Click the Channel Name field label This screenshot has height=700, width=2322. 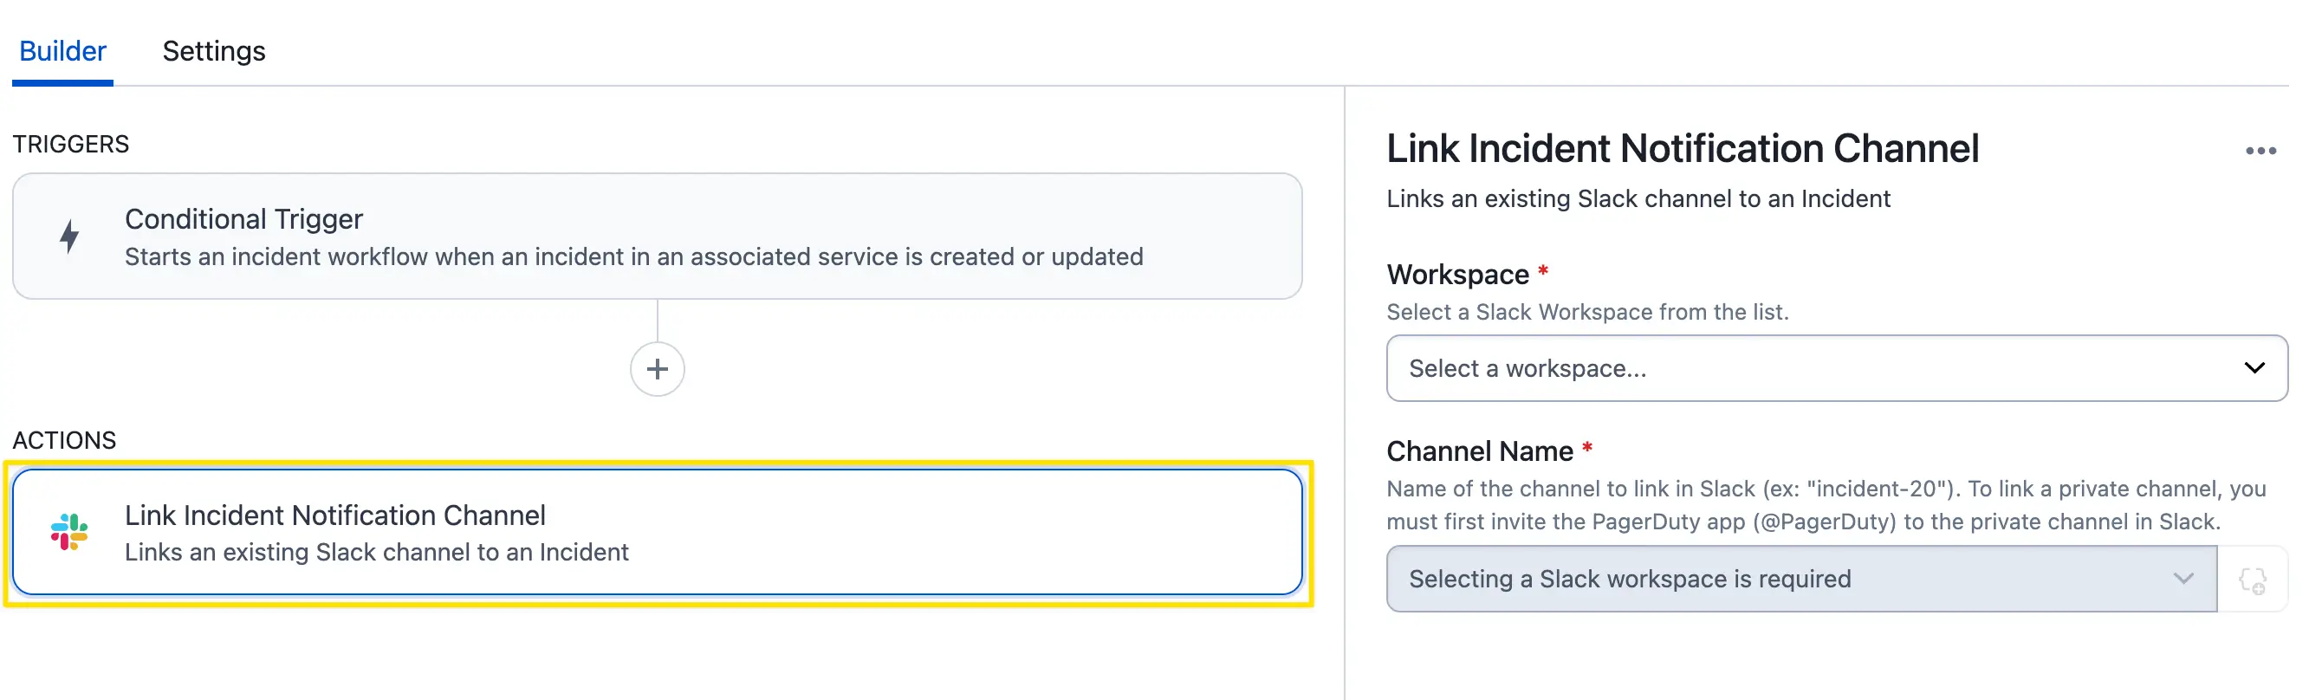coord(1479,450)
